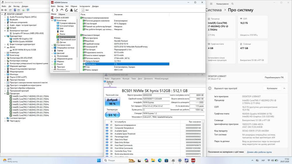Open Settings hamburger navigation menu

click(x=211, y=4)
